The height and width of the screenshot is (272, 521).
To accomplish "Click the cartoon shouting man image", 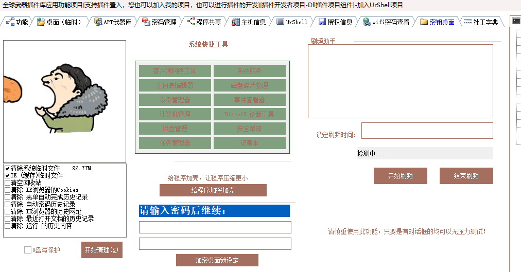I will tap(64, 101).
